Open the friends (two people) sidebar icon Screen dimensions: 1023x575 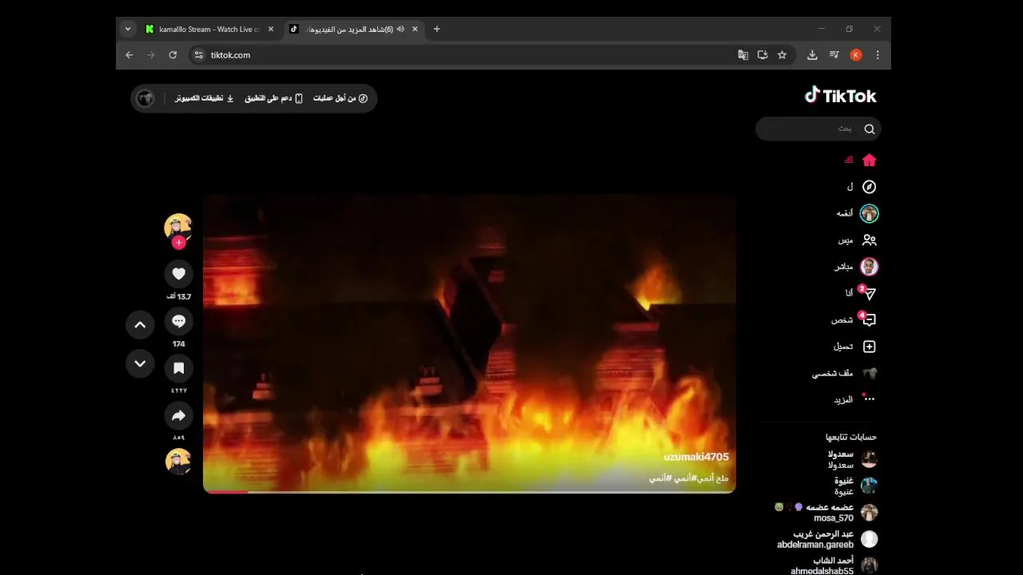[x=870, y=240]
